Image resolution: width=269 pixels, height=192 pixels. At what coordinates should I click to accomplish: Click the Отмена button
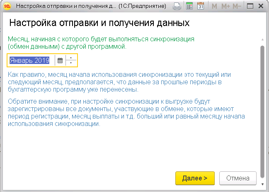[238, 178]
